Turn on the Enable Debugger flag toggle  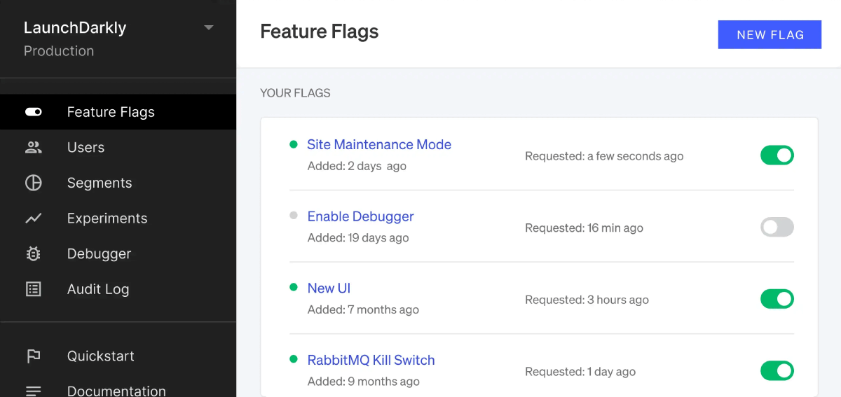point(777,227)
